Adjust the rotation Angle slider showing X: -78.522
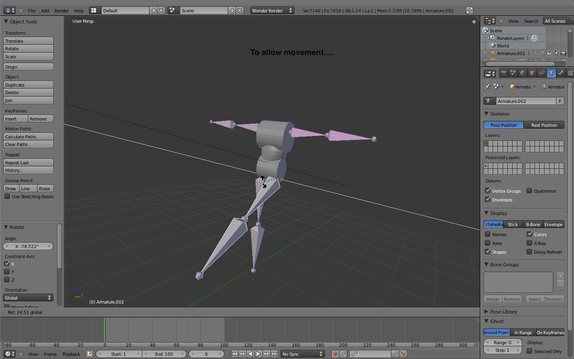Viewport: 574px width, 359px height. pos(28,246)
